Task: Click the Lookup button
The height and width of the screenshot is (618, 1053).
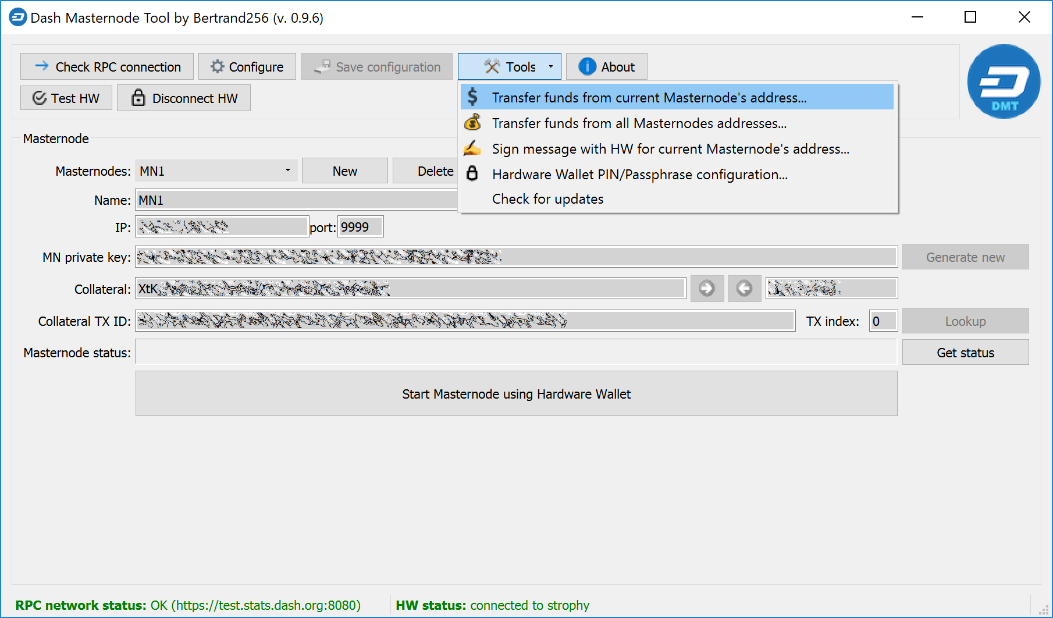Action: tap(966, 321)
